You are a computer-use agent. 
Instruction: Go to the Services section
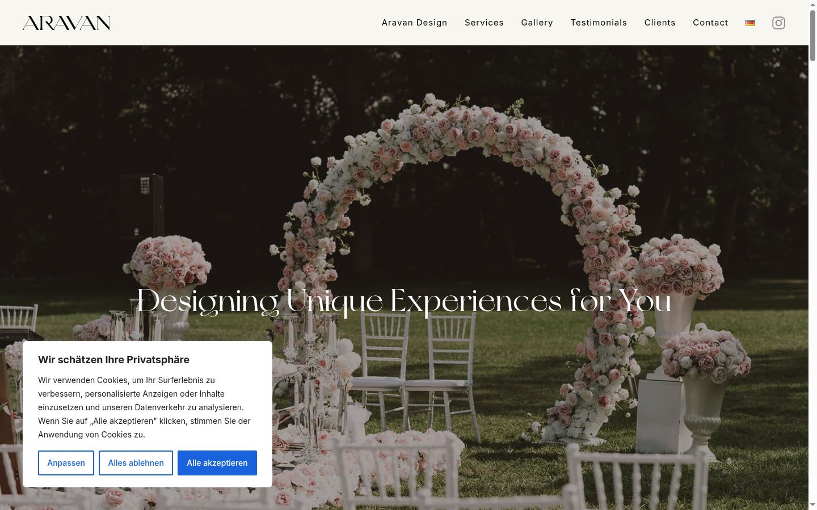tap(484, 23)
